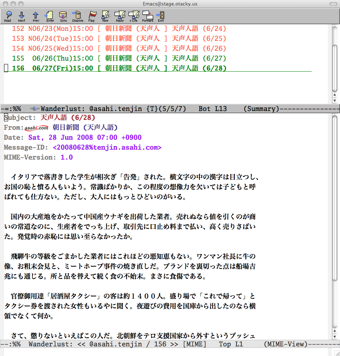Image resolution: width=340 pixels, height=356 pixels.
Task: Select message 156 dated 06/27(Fri)
Action: [x=119, y=68]
